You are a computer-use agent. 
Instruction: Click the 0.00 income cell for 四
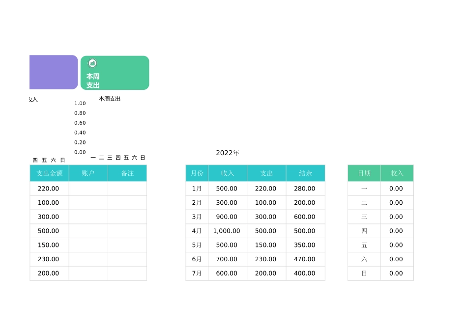pos(396,231)
